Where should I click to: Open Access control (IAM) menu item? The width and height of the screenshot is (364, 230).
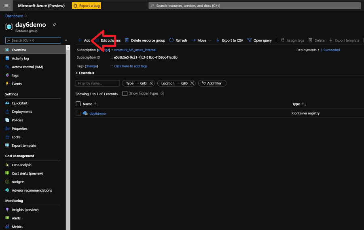coord(27,67)
